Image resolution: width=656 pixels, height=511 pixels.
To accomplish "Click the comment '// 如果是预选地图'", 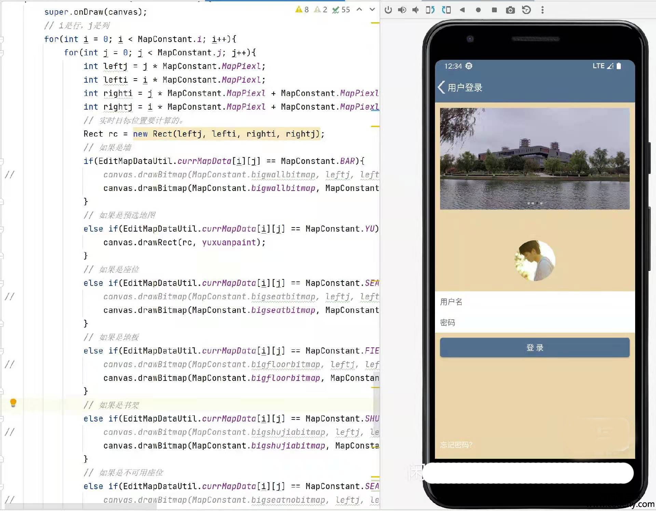I will [120, 215].
